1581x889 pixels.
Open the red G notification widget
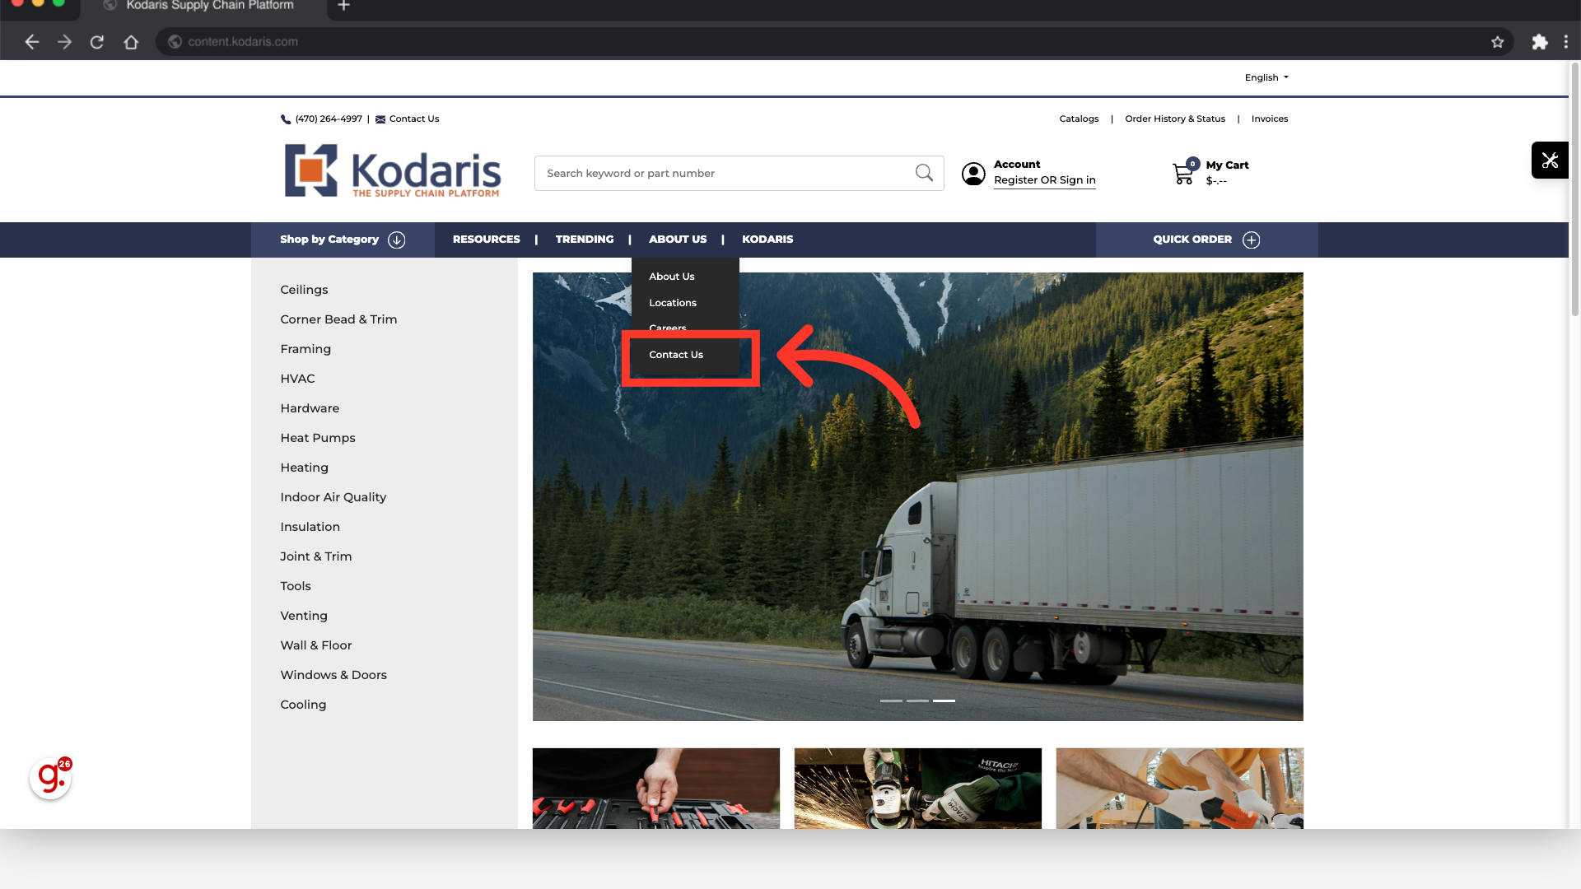(x=50, y=778)
